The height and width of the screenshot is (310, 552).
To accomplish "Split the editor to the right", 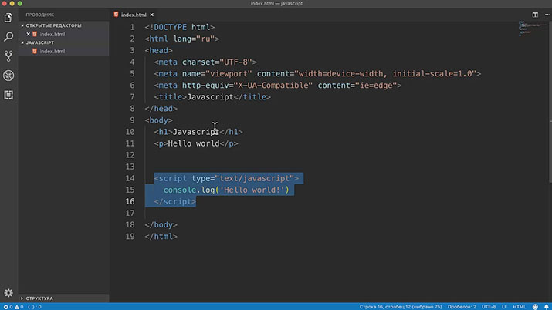I will [535, 15].
